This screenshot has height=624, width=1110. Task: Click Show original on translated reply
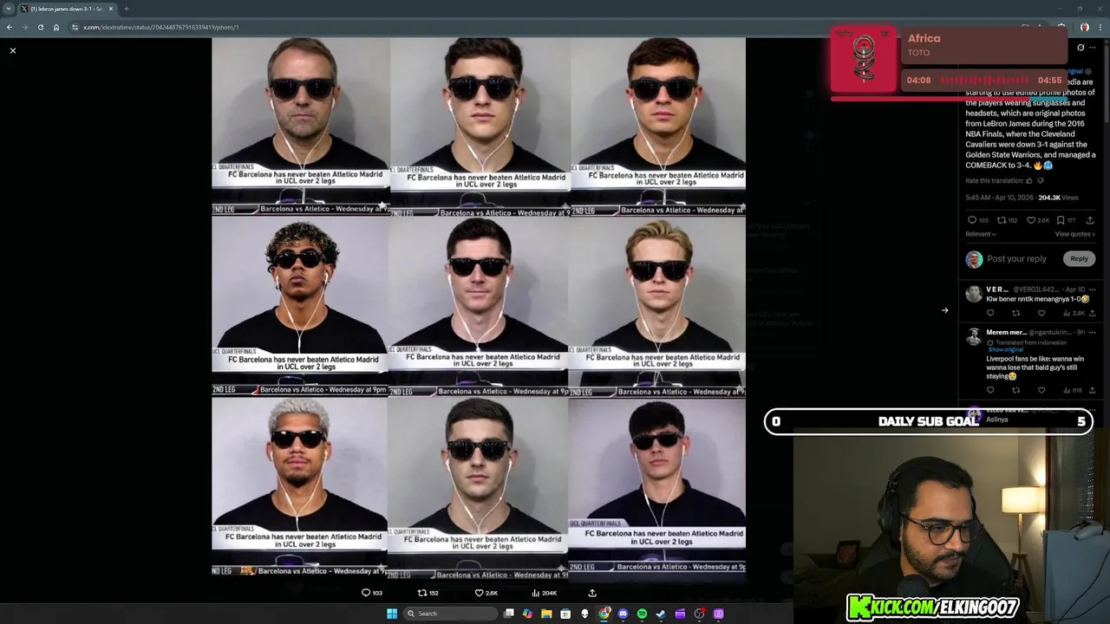1007,350
